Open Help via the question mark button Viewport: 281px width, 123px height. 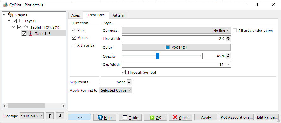pyautogui.click(x=105, y=117)
